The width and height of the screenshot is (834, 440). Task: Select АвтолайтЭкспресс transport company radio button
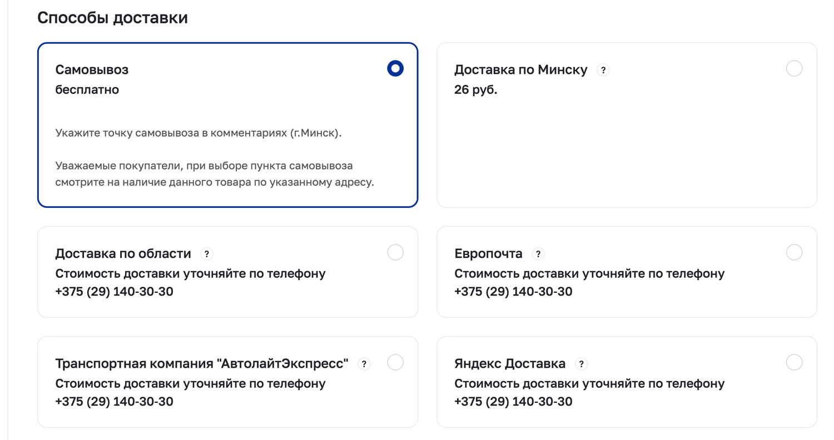tap(395, 363)
